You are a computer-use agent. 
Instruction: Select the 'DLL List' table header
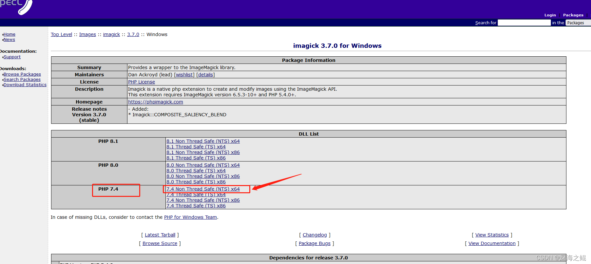309,134
